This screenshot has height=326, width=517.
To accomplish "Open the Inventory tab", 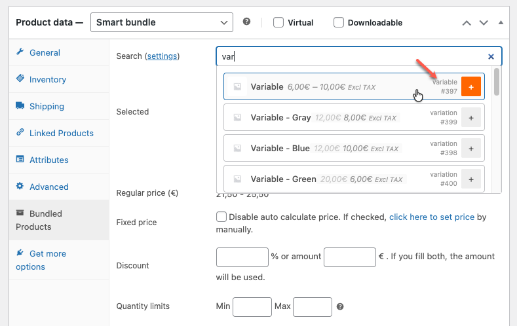I will point(47,79).
